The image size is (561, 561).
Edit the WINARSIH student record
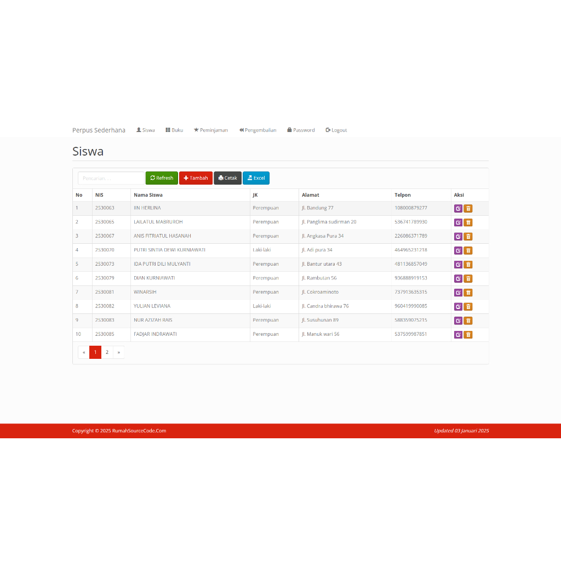458,293
